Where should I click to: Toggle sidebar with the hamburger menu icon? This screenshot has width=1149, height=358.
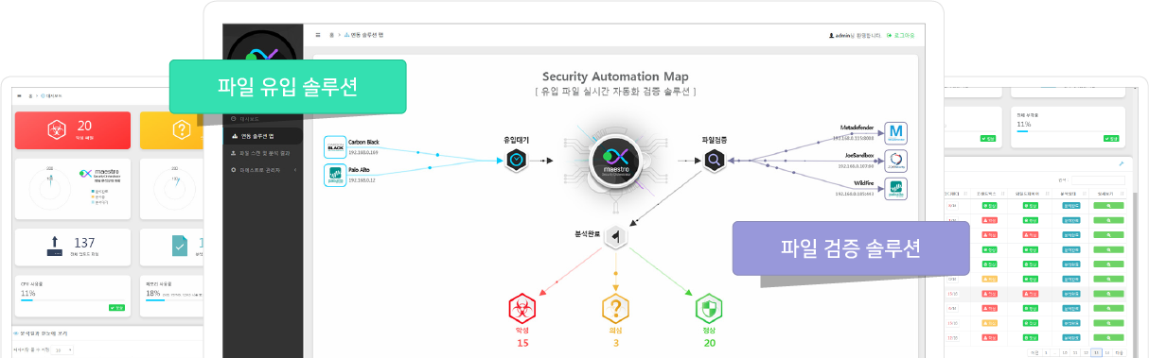(318, 35)
